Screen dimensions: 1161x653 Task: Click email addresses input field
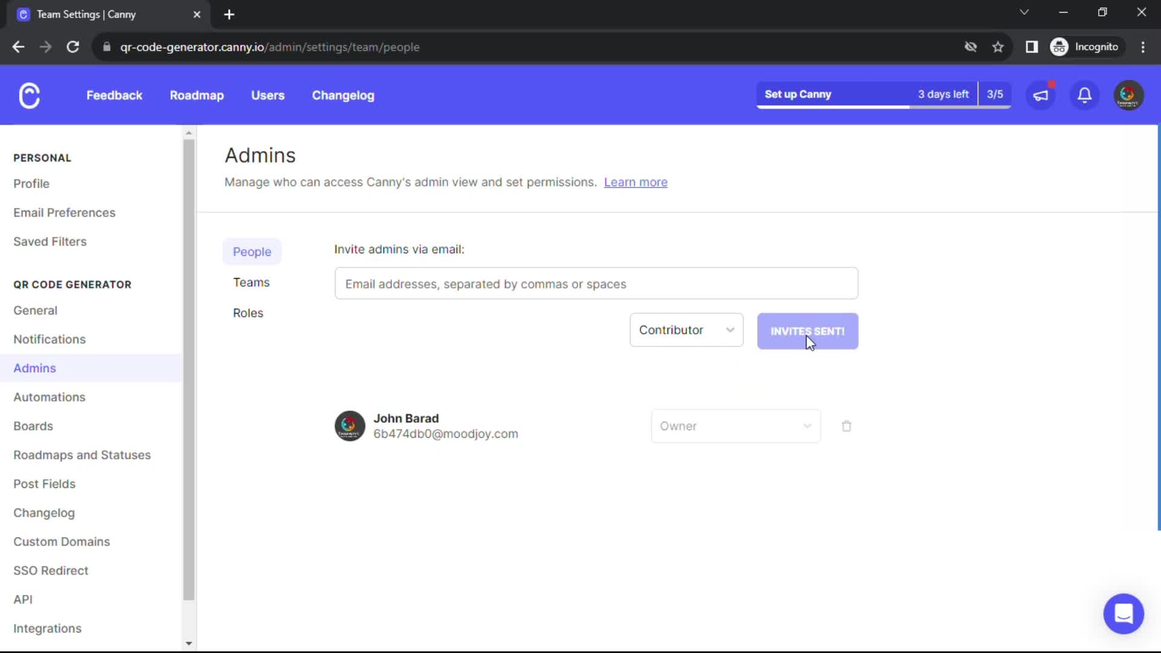click(596, 284)
